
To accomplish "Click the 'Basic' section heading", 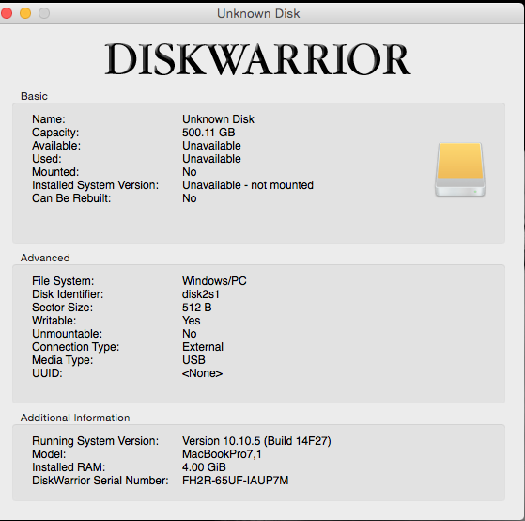I will [34, 96].
